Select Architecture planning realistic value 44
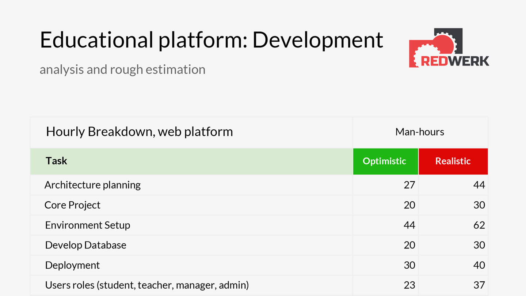 479,185
